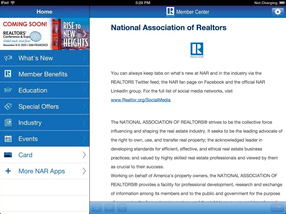
Task: Share the page using the share button
Action: pos(277,208)
